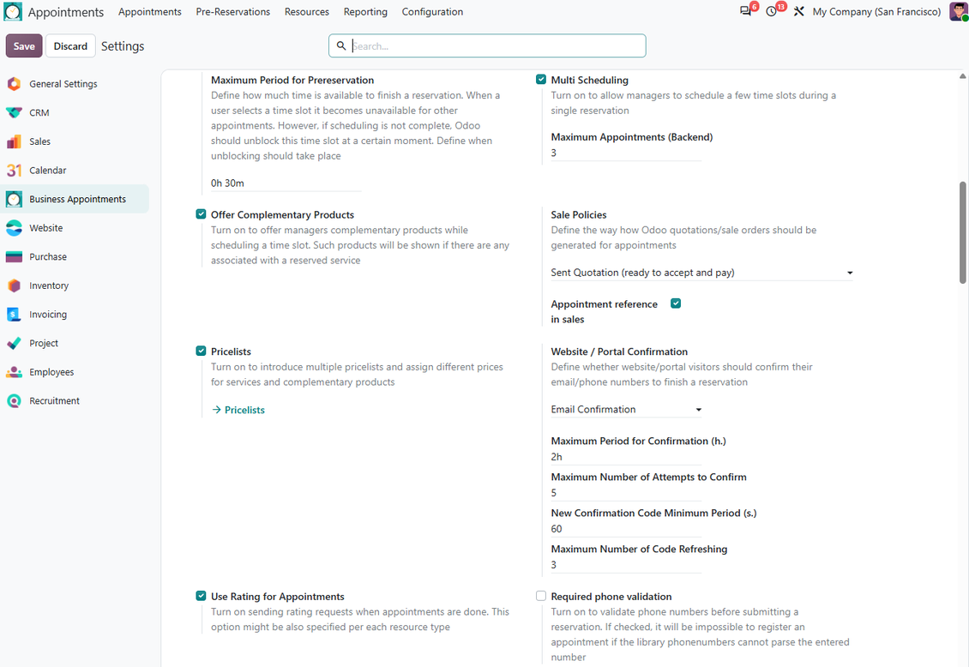Click the Appointments app logo icon
The width and height of the screenshot is (969, 667).
click(x=13, y=12)
